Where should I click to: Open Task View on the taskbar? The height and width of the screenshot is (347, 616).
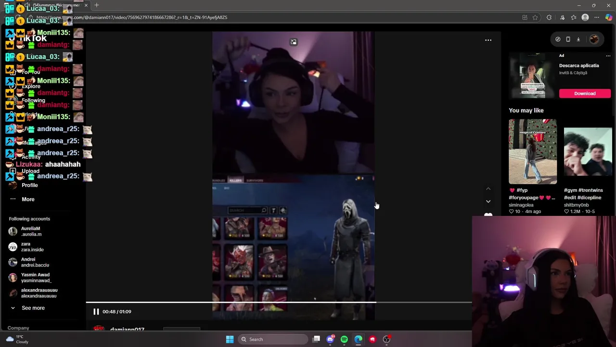316,339
